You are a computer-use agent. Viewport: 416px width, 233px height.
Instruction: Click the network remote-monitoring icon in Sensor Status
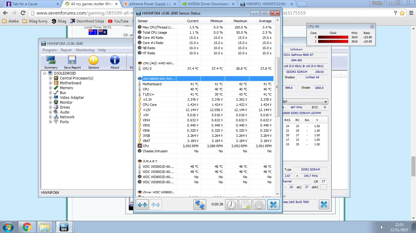(x=200, y=205)
